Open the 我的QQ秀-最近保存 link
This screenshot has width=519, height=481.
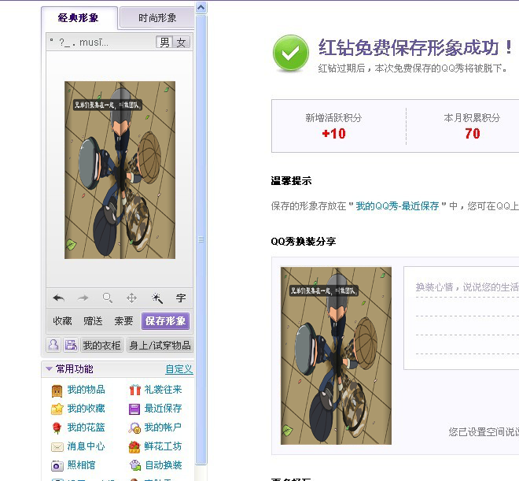point(397,206)
